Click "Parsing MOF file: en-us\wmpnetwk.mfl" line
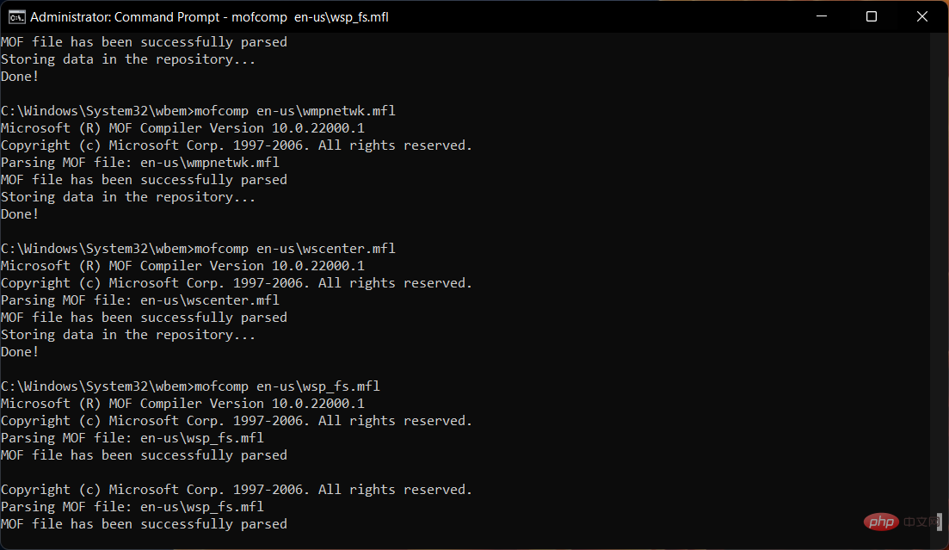This screenshot has height=550, width=949. point(140,163)
